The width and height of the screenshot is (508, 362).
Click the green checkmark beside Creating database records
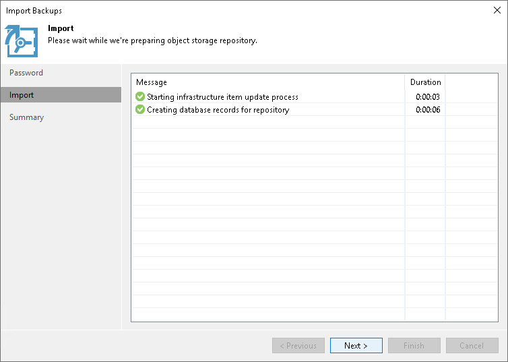tap(140, 110)
